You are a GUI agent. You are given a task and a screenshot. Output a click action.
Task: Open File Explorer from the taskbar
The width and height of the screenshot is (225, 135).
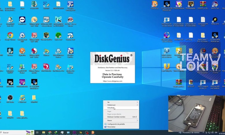[44, 132]
